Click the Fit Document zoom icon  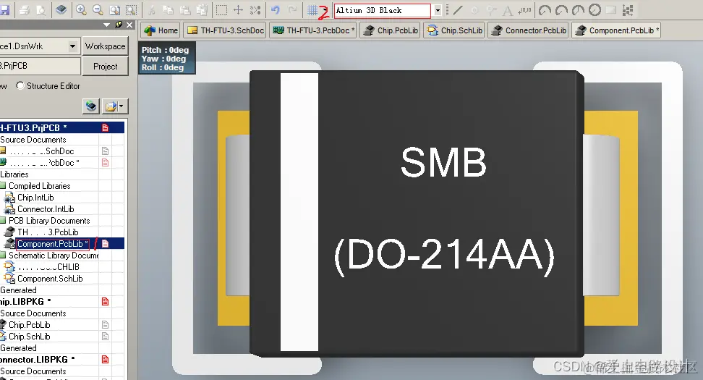(114, 10)
